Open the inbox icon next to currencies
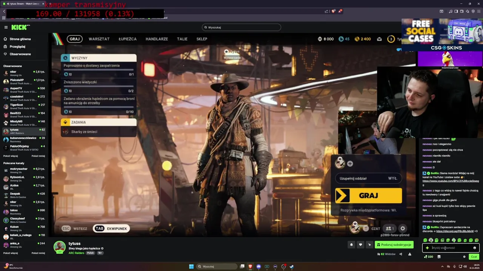The width and height of the screenshot is (483, 271). [x=379, y=39]
